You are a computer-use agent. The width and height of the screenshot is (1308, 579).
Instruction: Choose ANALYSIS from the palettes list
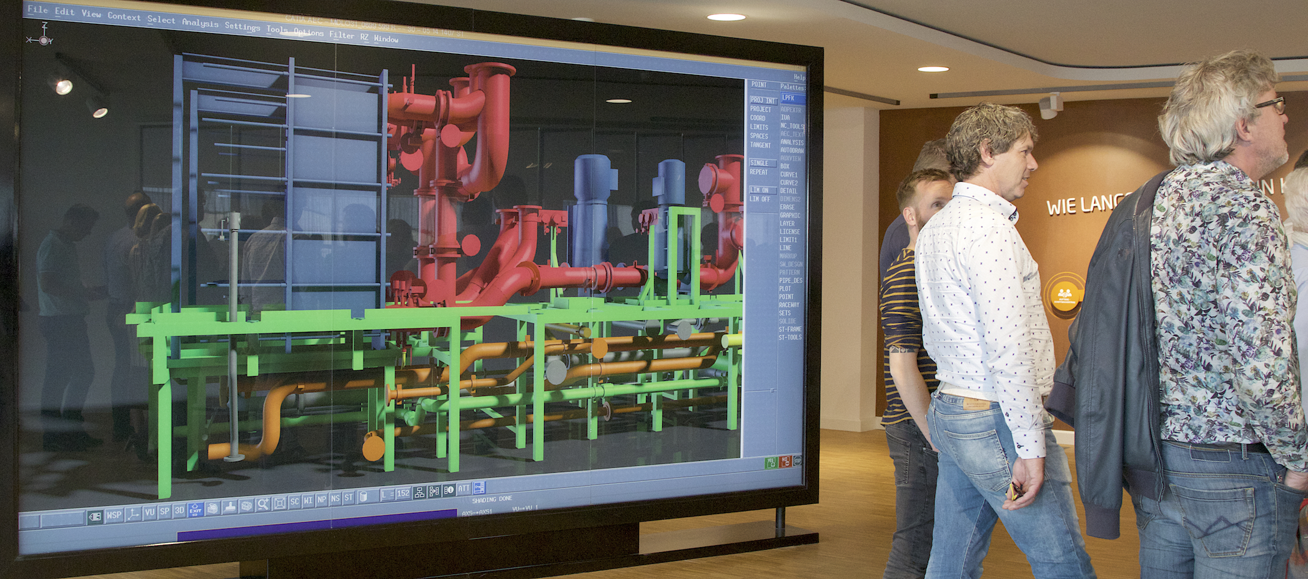(x=792, y=142)
